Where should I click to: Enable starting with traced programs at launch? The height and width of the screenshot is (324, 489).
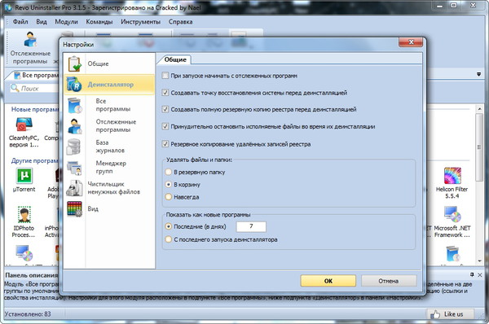click(x=165, y=76)
